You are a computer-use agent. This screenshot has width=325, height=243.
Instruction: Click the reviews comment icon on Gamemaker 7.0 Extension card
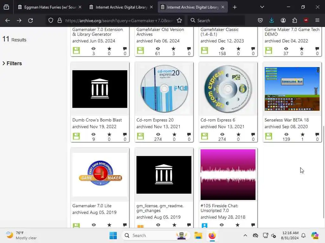125,49
